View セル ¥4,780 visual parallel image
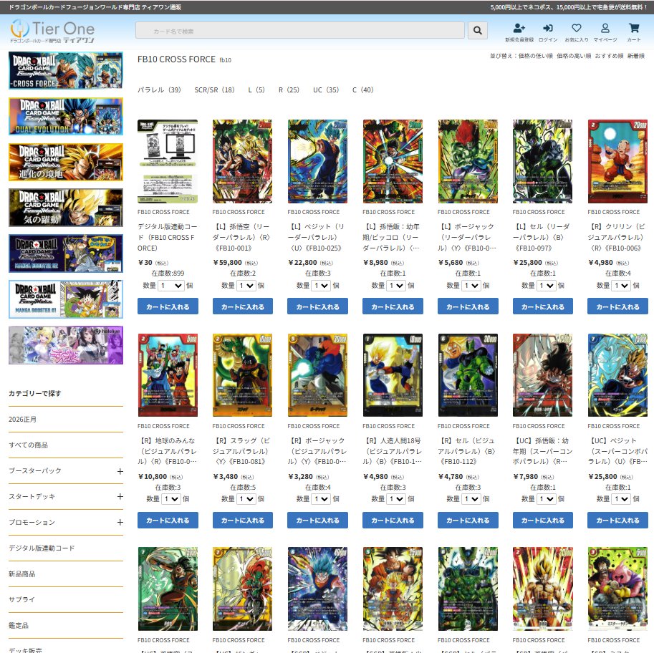The height and width of the screenshot is (653, 654). [468, 375]
